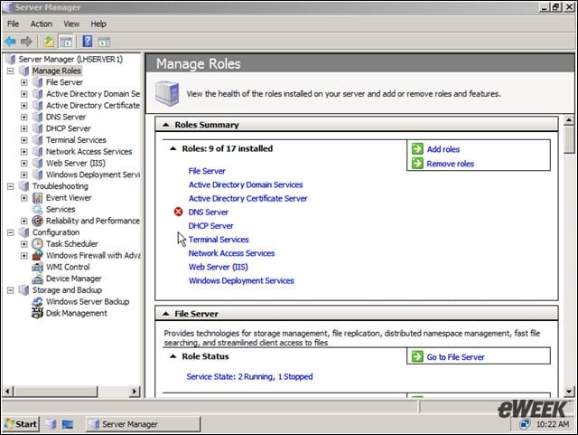Image resolution: width=578 pixels, height=435 pixels.
Task: Expand the File Server tree node
Action: tap(24, 82)
